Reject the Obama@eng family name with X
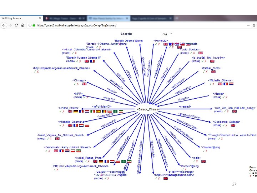 (x=207, y=151)
